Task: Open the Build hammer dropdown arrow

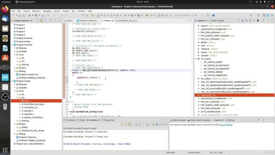Action: click(39, 15)
